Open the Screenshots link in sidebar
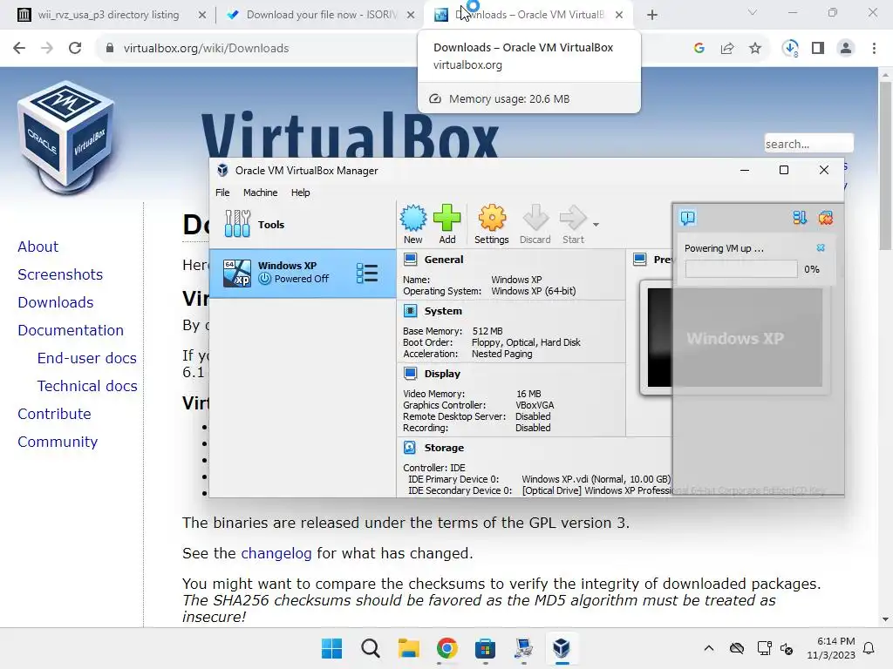Viewport: 893px width, 669px height. click(x=60, y=274)
